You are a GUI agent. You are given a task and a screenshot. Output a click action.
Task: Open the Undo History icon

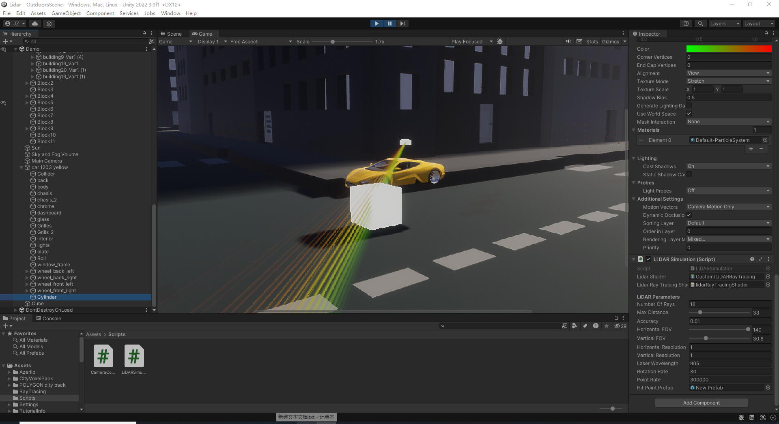(686, 24)
